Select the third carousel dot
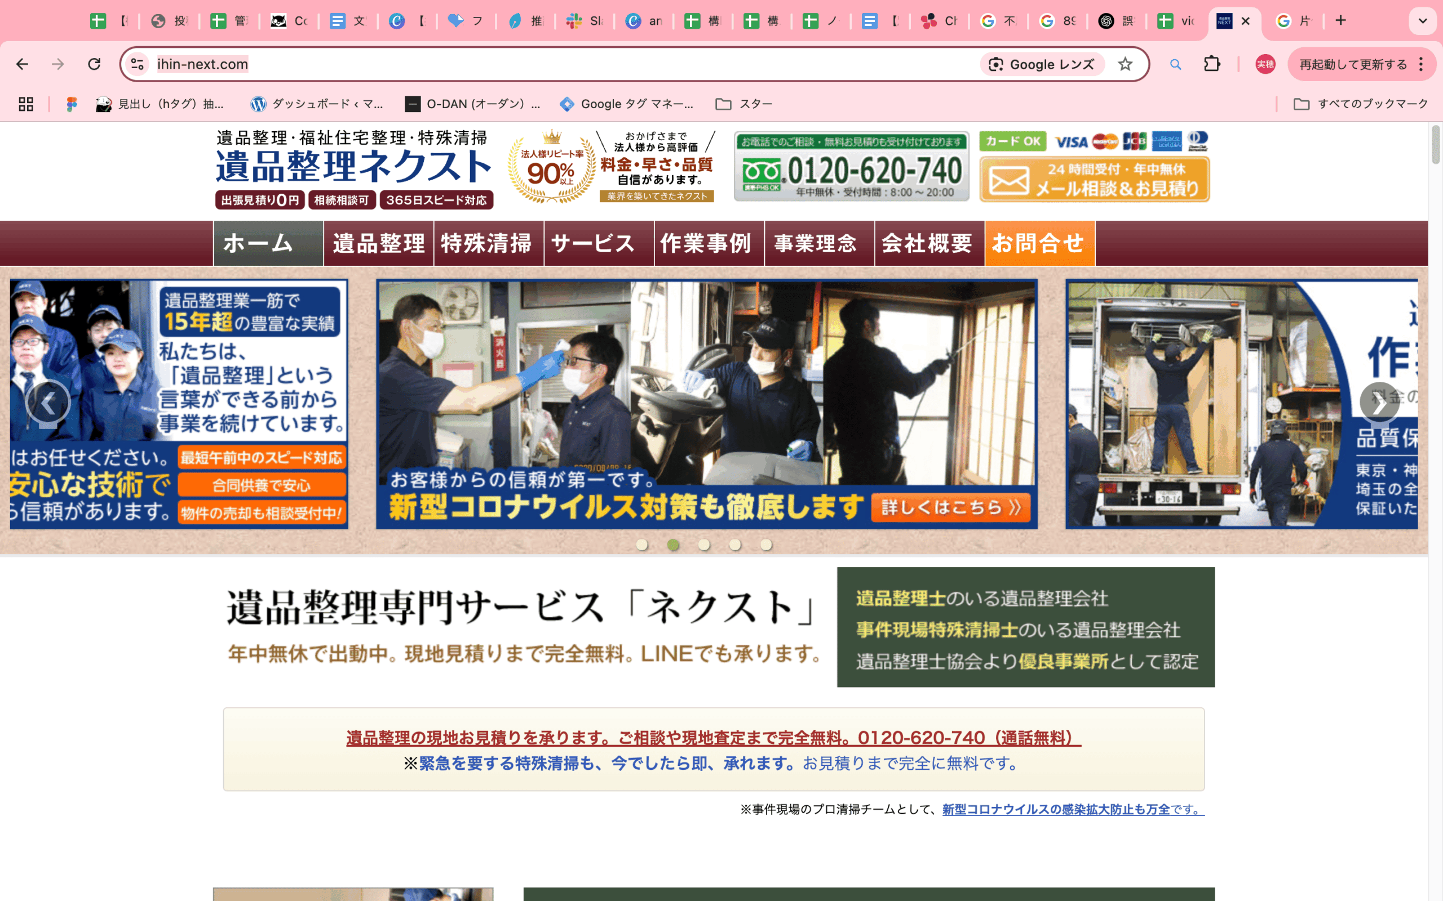This screenshot has height=901, width=1443. [704, 545]
